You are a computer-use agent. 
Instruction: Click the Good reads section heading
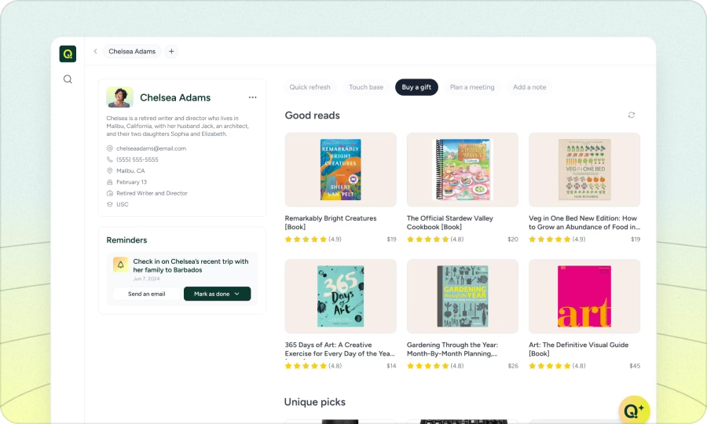coord(312,115)
